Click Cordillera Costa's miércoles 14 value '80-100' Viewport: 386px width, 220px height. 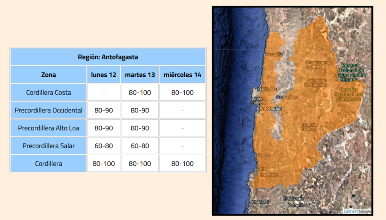click(182, 93)
